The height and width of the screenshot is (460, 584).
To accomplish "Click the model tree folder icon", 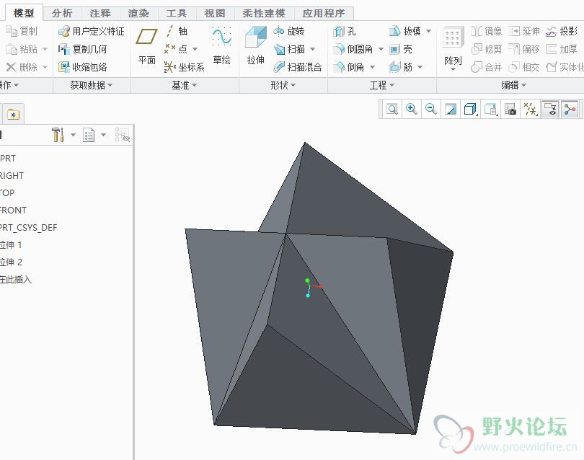I will tap(13, 114).
